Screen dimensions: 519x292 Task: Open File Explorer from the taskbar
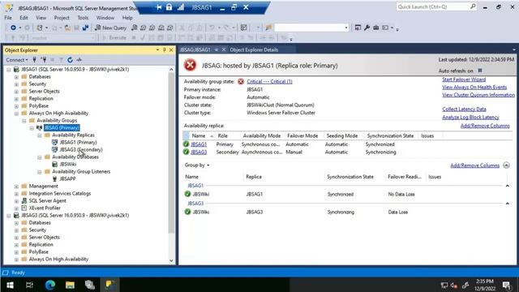pyautogui.click(x=70, y=285)
